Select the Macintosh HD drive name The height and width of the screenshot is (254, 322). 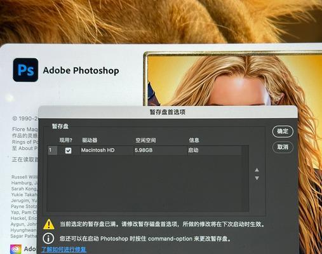click(98, 150)
